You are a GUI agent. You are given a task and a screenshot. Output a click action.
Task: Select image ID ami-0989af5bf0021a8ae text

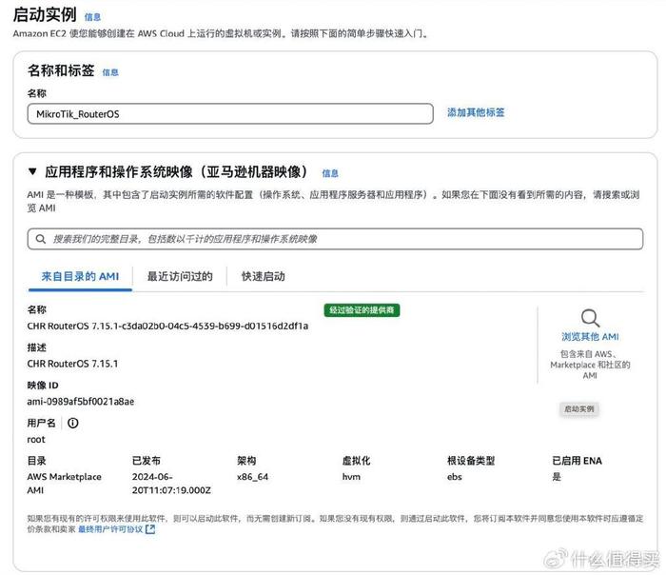(81, 401)
